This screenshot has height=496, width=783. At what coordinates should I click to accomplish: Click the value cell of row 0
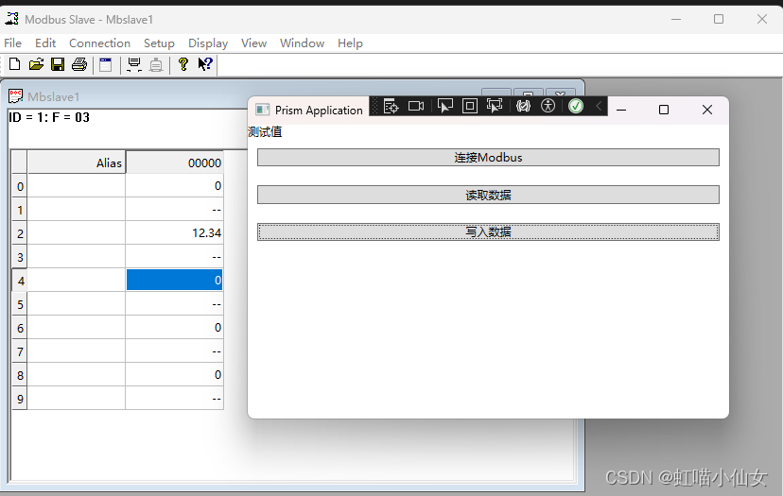pos(174,185)
